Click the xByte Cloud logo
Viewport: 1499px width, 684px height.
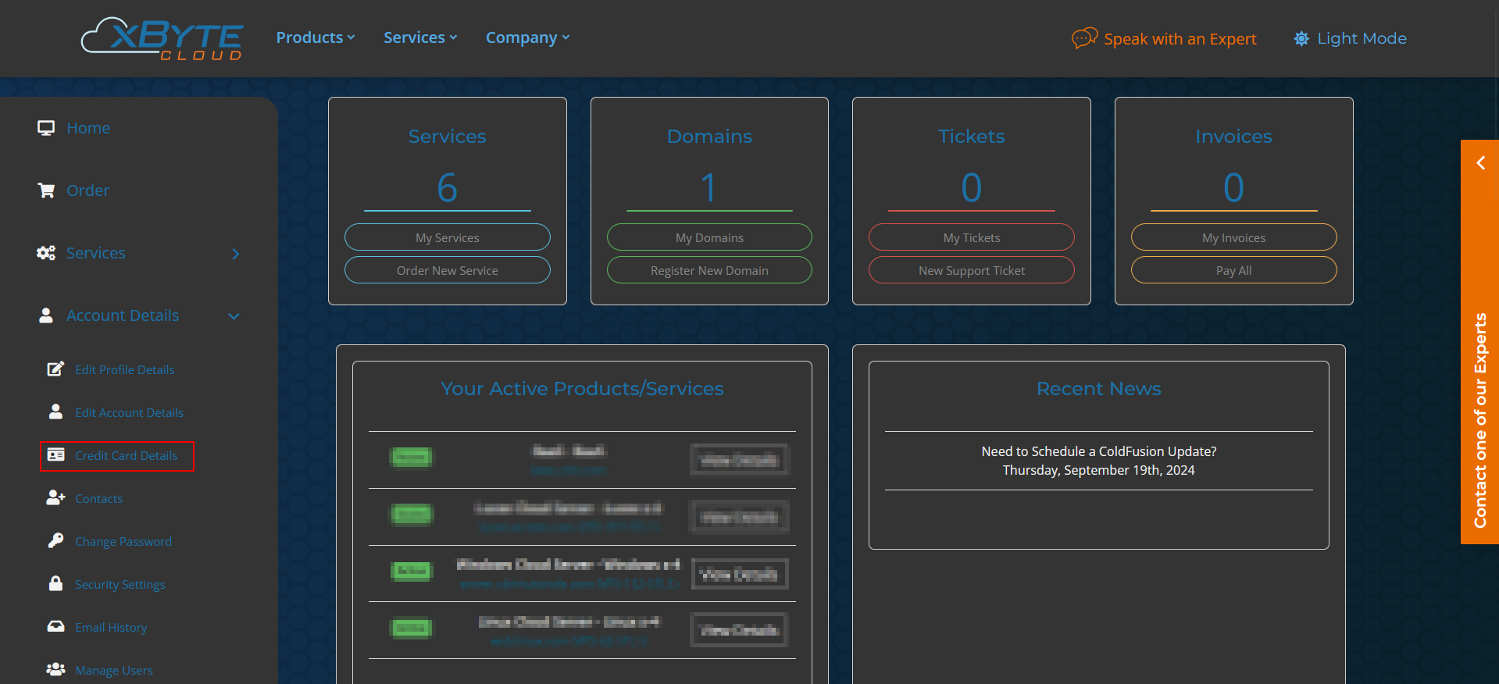(x=162, y=38)
